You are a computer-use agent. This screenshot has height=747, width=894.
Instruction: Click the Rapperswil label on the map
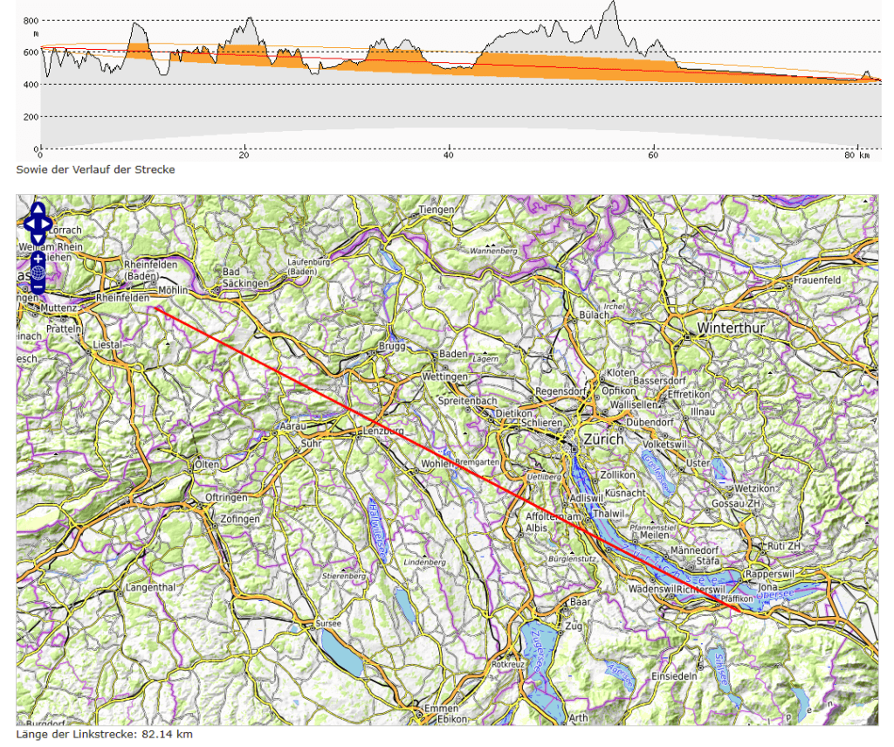768,575
